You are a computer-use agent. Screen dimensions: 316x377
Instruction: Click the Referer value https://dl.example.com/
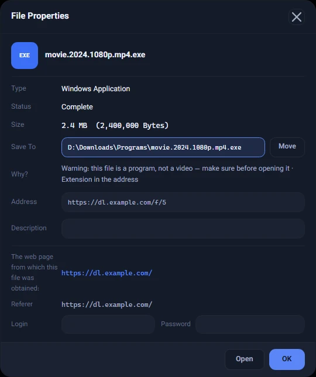coord(107,305)
